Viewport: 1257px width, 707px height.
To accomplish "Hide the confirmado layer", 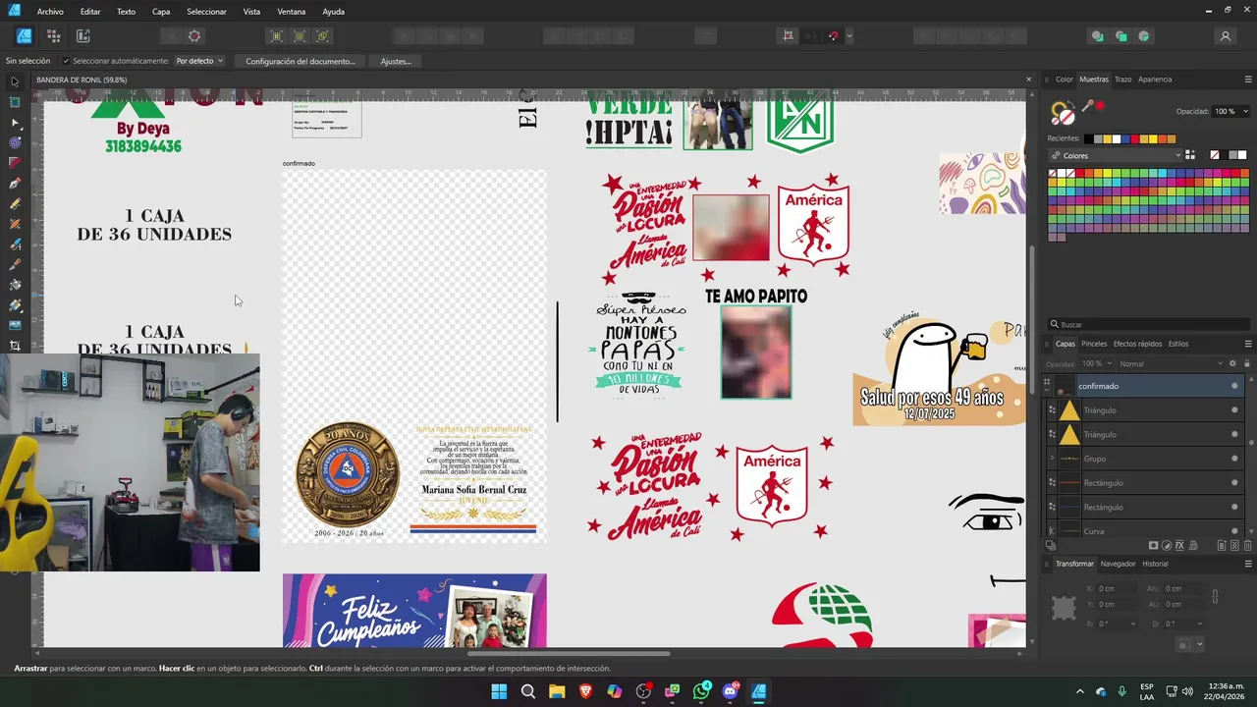I will point(1234,386).
